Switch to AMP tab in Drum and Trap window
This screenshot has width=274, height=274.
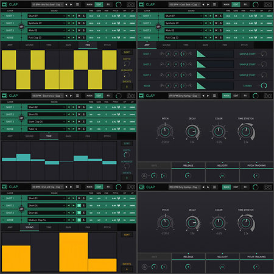[x=10, y=227]
